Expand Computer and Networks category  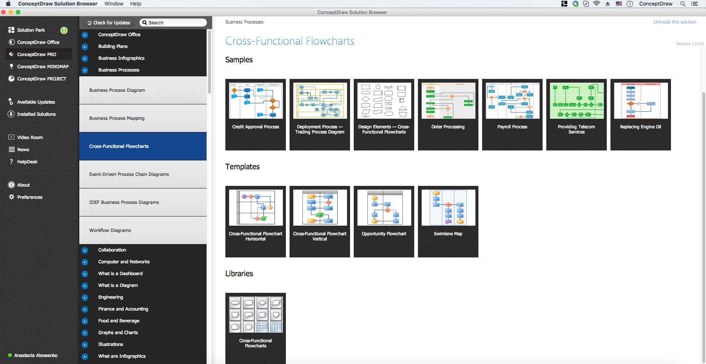click(85, 262)
